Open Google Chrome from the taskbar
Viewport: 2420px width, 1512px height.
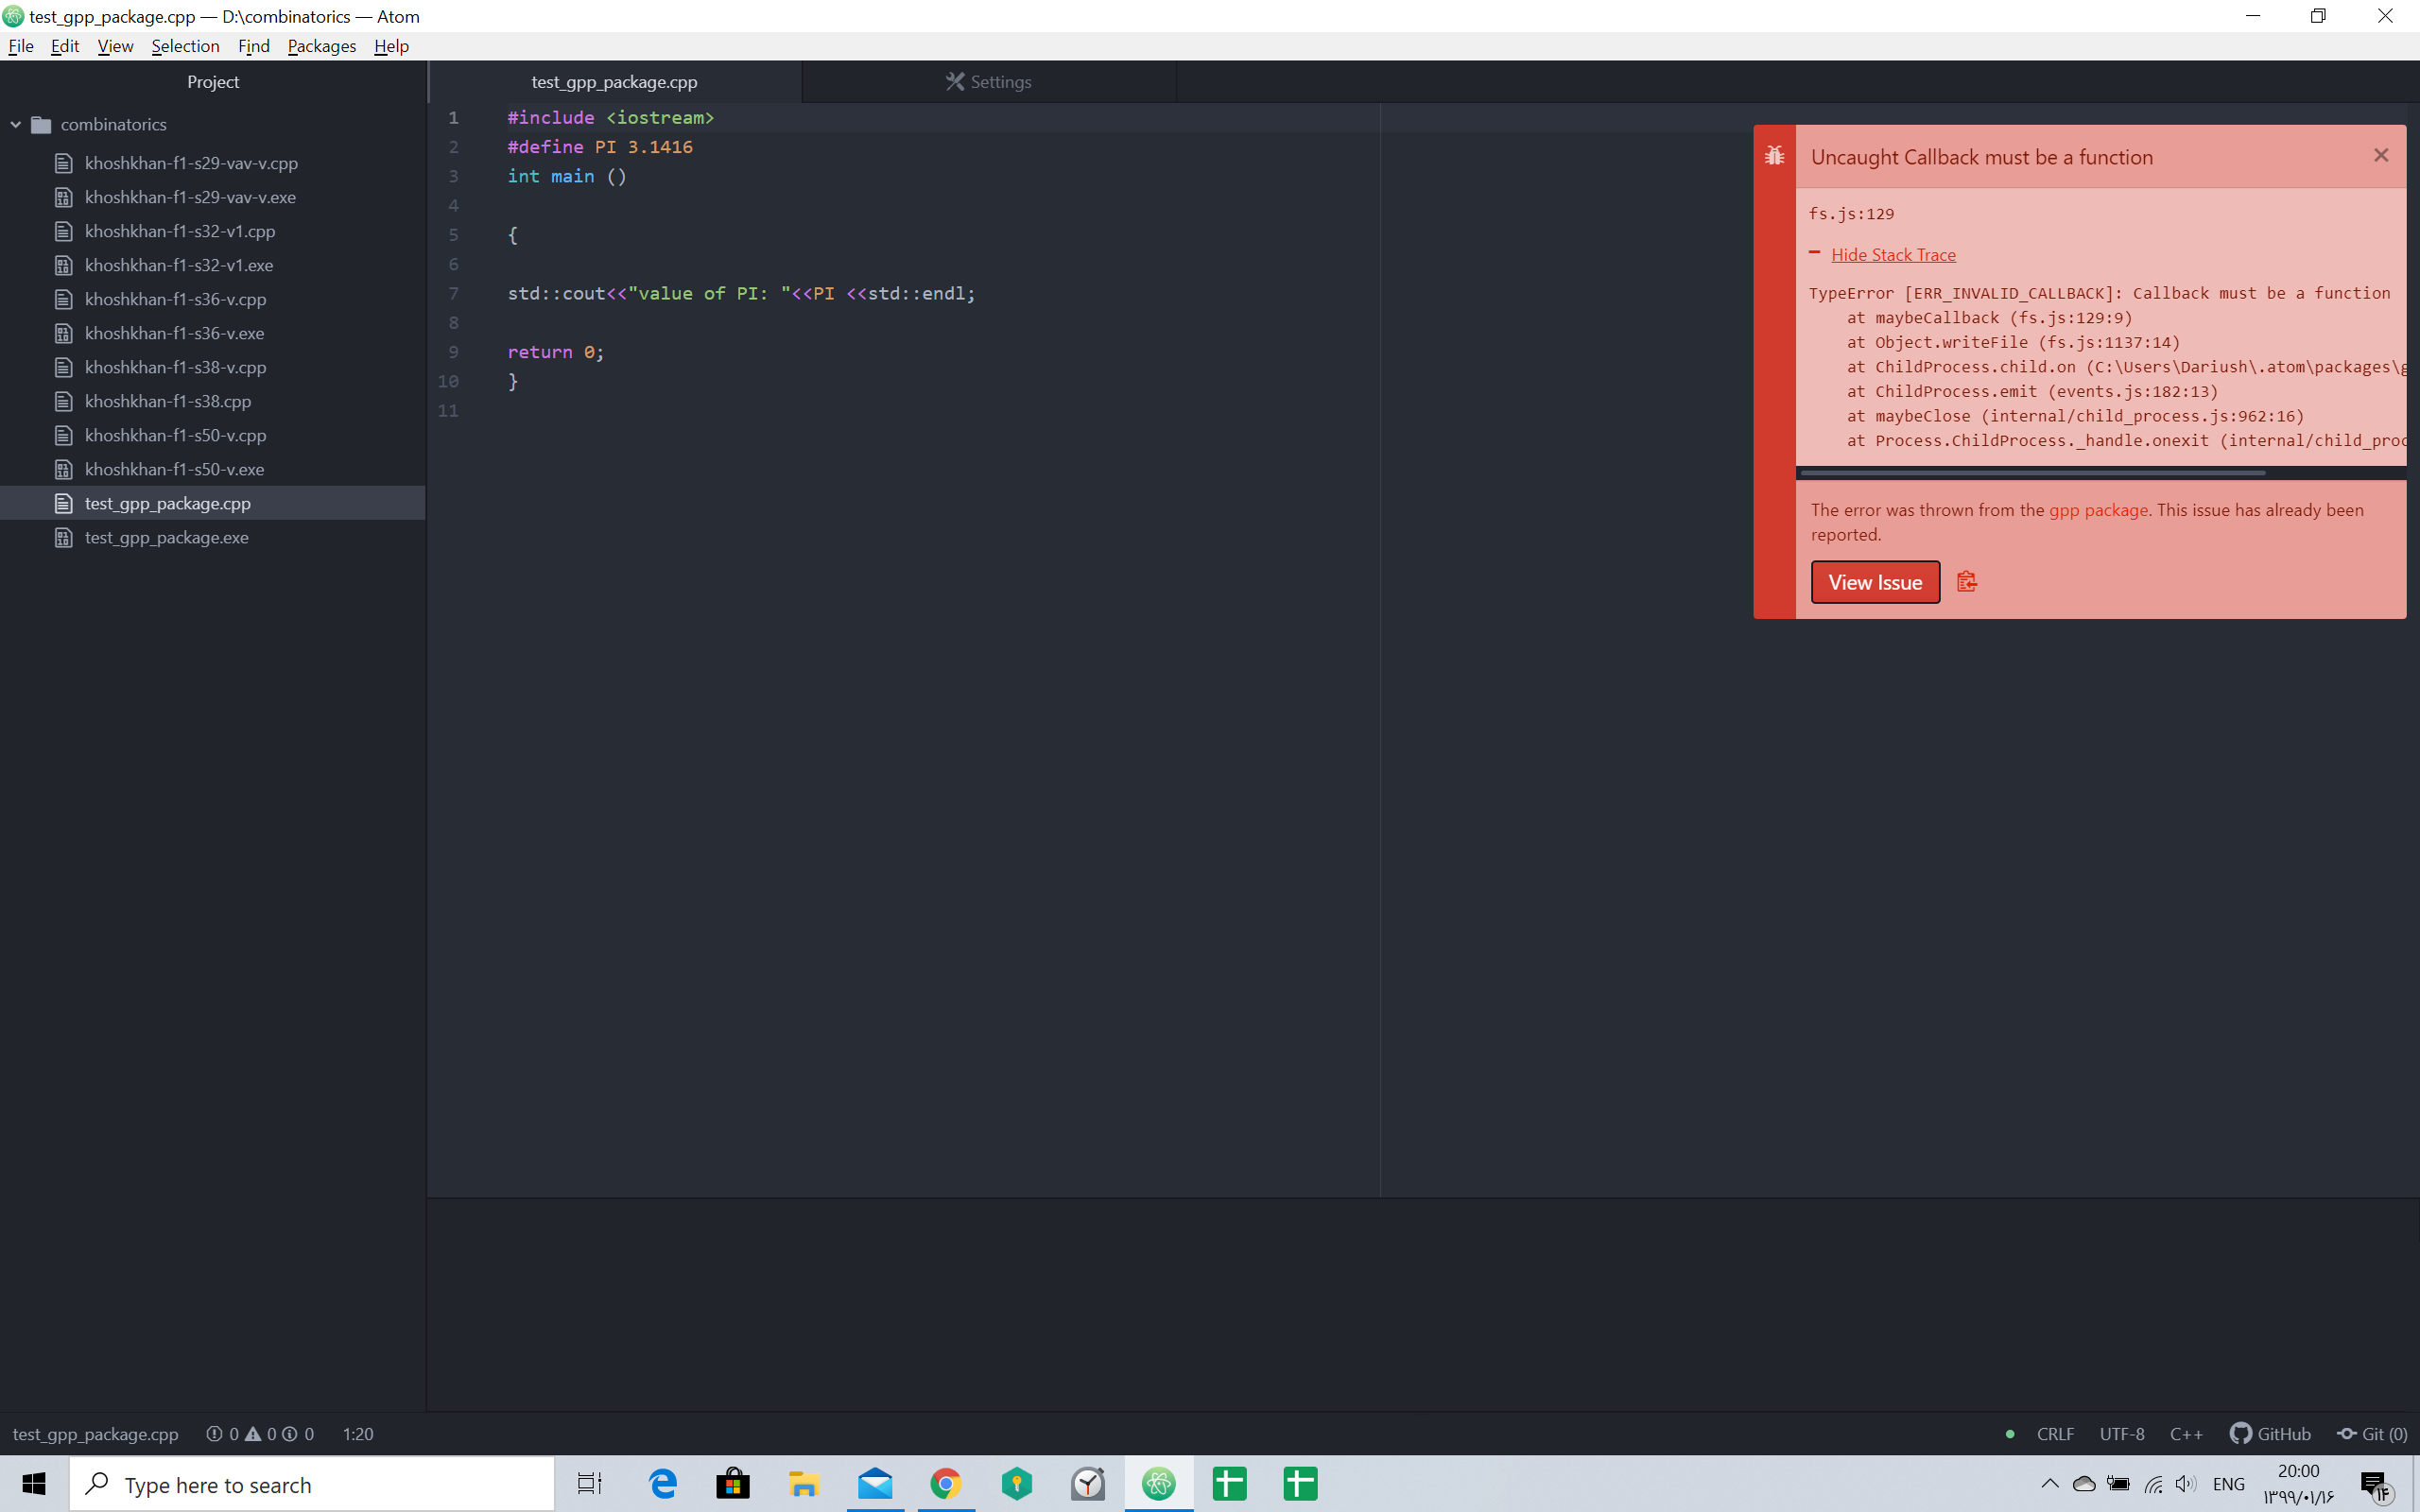point(946,1484)
